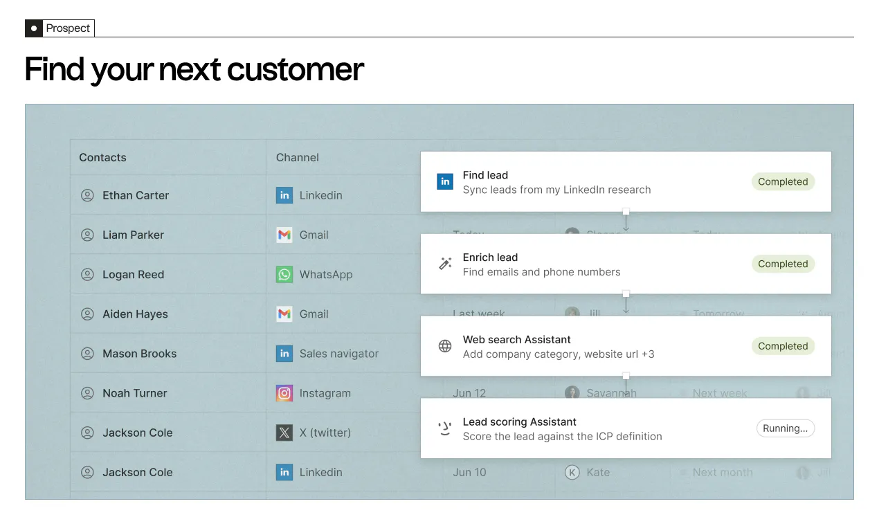Image resolution: width=879 pixels, height=526 pixels.
Task: Click the K avatar next to Kate
Action: [x=572, y=472]
